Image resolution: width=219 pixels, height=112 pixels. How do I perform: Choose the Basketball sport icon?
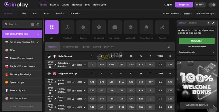(x=99, y=27)
